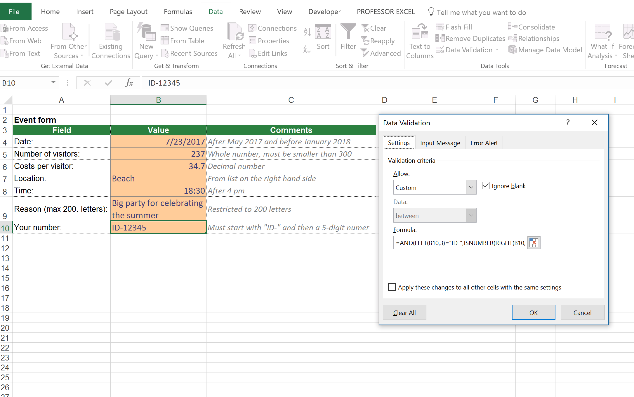Click the Sort Z to A descending icon
The height and width of the screenshot is (397, 634).
pyautogui.click(x=307, y=49)
